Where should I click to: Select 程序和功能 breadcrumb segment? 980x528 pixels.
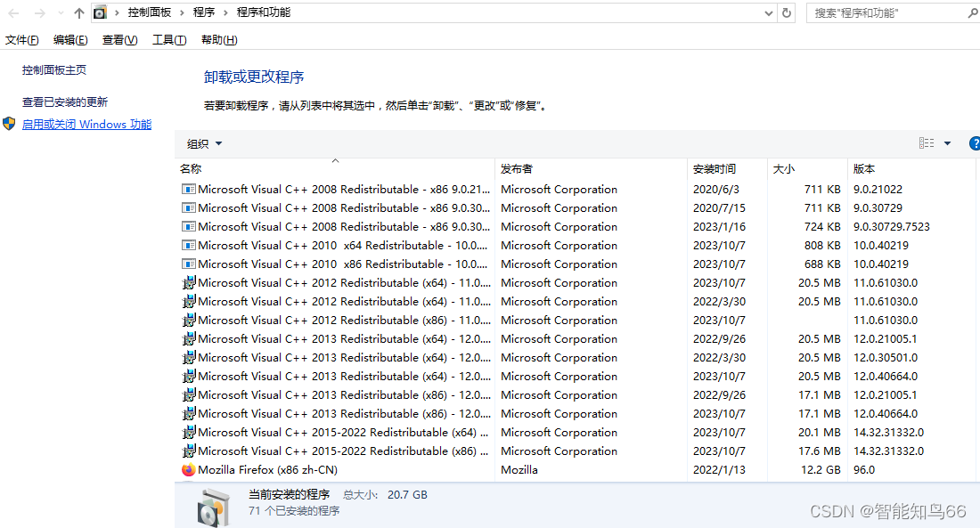(x=263, y=12)
